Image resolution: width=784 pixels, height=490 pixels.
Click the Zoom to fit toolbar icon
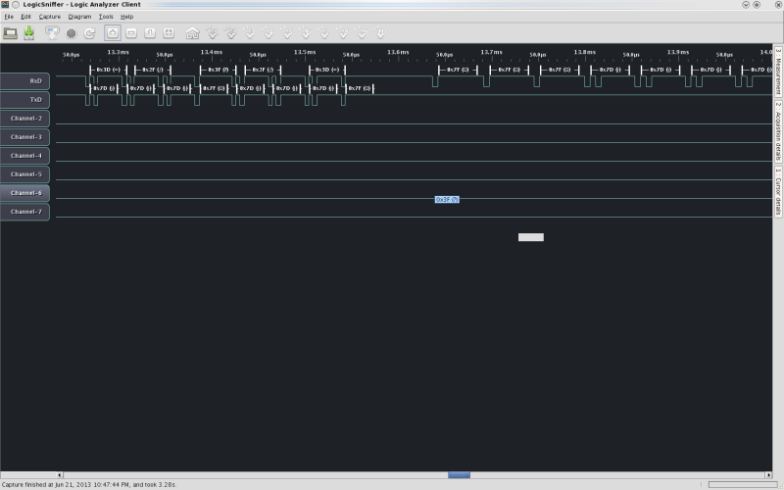[169, 33]
